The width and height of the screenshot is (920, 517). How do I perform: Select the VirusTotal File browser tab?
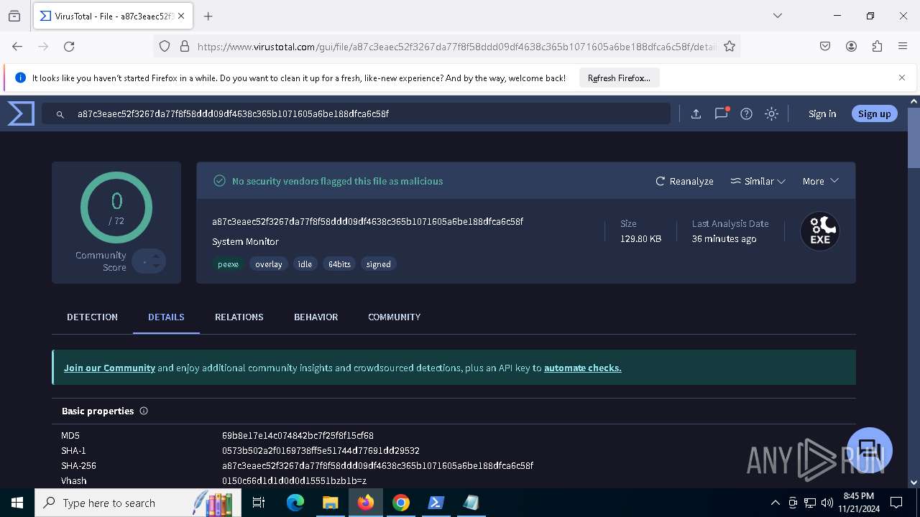pos(111,16)
